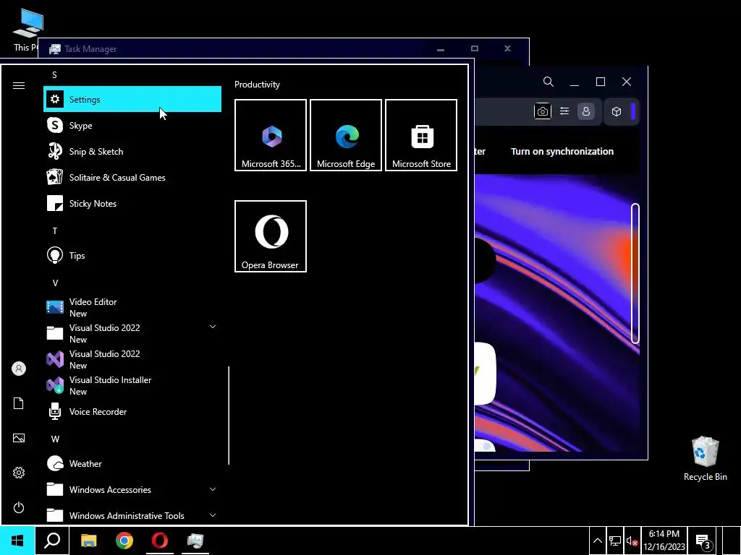Click the muted volume tray icon
Viewport: 741px width, 555px height.
tap(632, 541)
